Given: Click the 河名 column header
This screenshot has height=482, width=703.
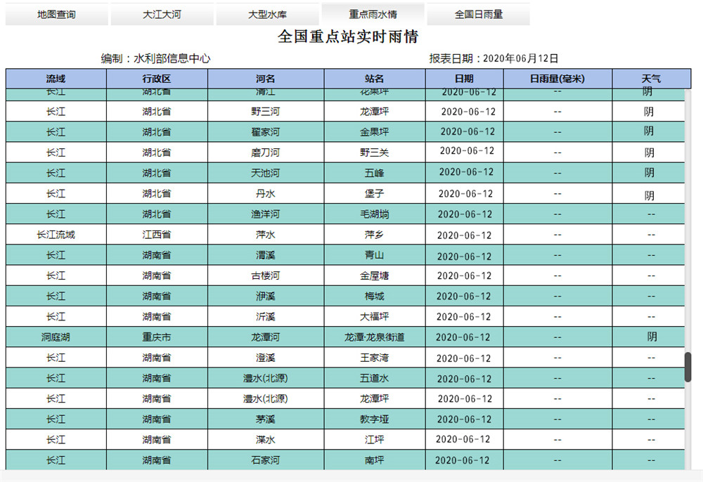Looking at the screenshot, I should (x=266, y=79).
